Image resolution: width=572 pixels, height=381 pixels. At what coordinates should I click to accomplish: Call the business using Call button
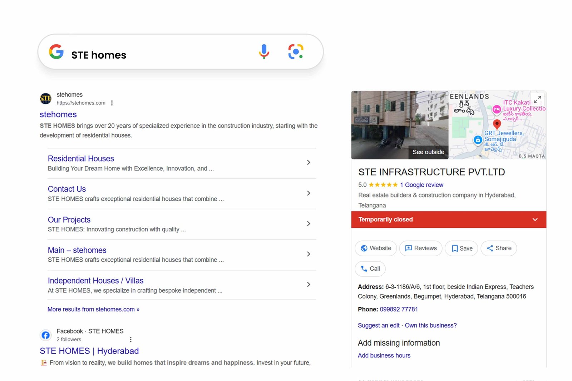(370, 269)
